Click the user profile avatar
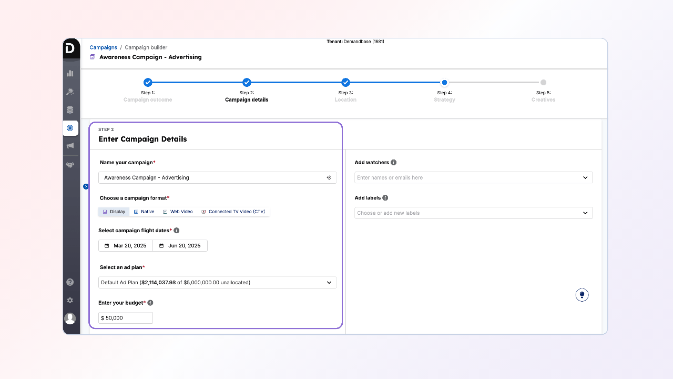This screenshot has width=673, height=379. 70,318
